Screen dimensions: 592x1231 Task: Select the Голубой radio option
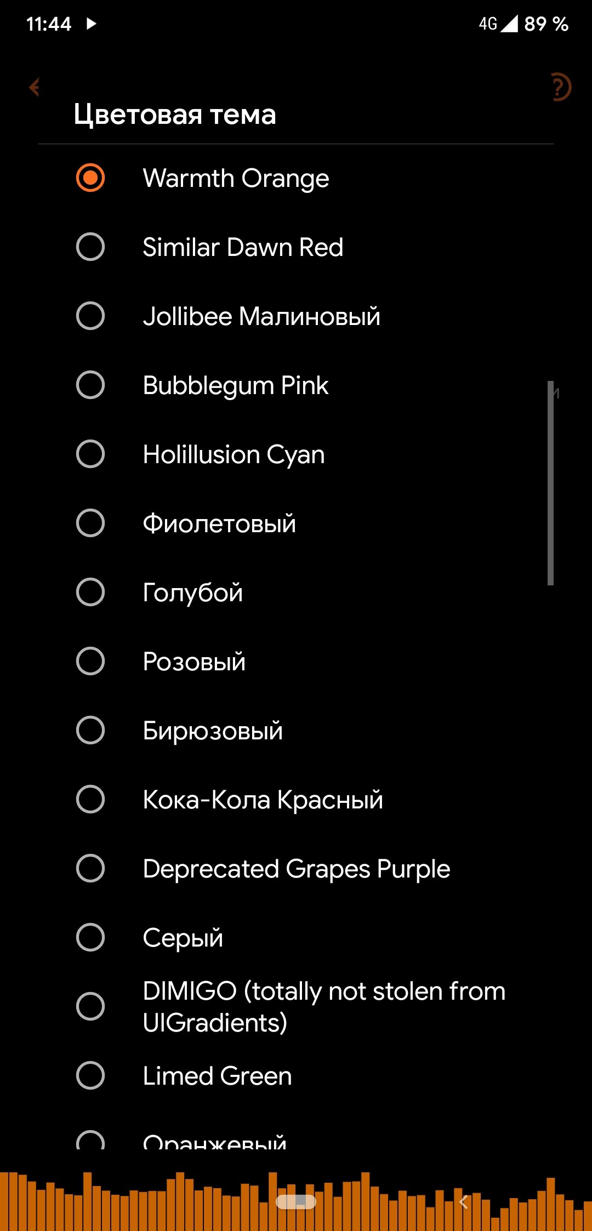pos(90,592)
